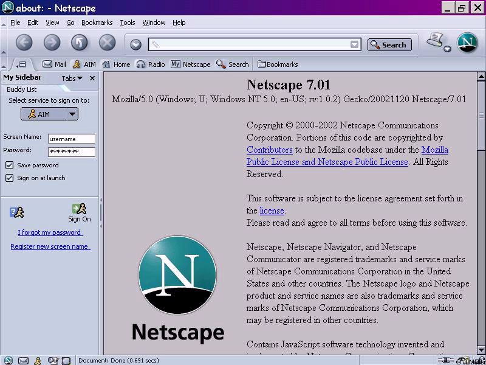Viewport: 486px width, 365px height.
Task: Launch AIM from the personal toolbar
Action: 84,64
